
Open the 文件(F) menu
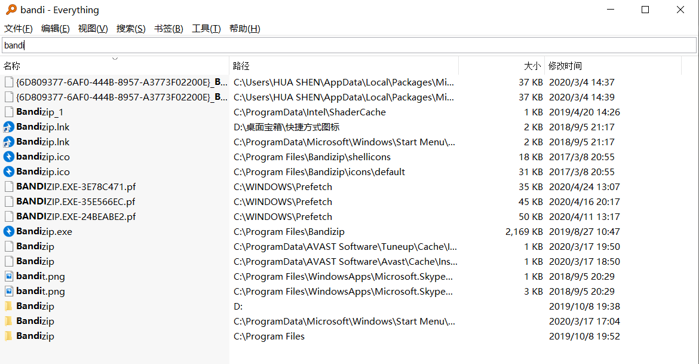click(x=19, y=29)
